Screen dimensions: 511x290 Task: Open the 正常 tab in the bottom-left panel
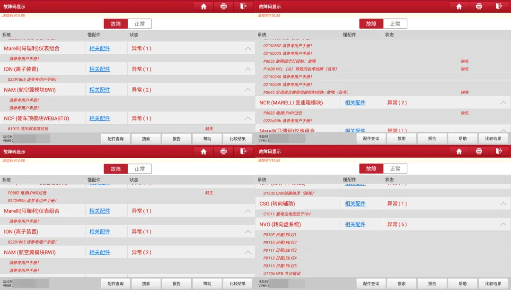pyautogui.click(x=140, y=169)
